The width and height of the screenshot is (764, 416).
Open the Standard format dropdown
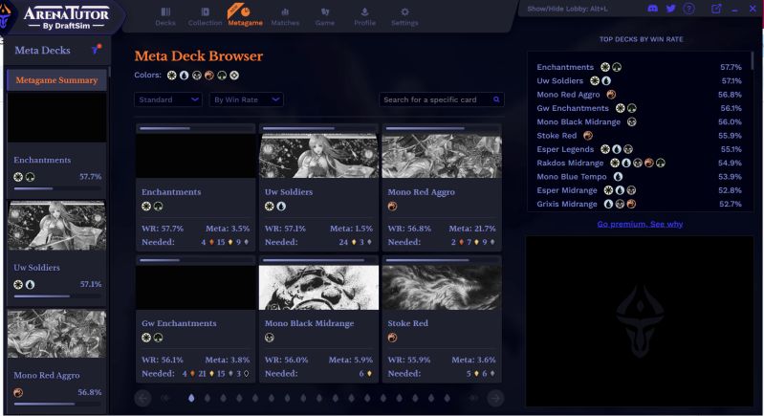tap(168, 99)
